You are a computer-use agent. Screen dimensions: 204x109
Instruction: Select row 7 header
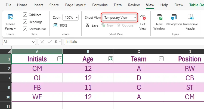coord(6,78)
